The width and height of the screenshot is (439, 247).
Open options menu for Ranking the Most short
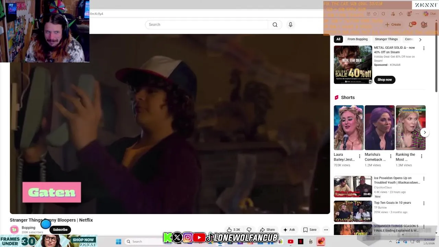422,156
